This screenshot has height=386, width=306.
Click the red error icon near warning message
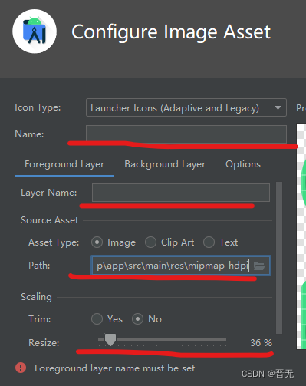pos(21,368)
